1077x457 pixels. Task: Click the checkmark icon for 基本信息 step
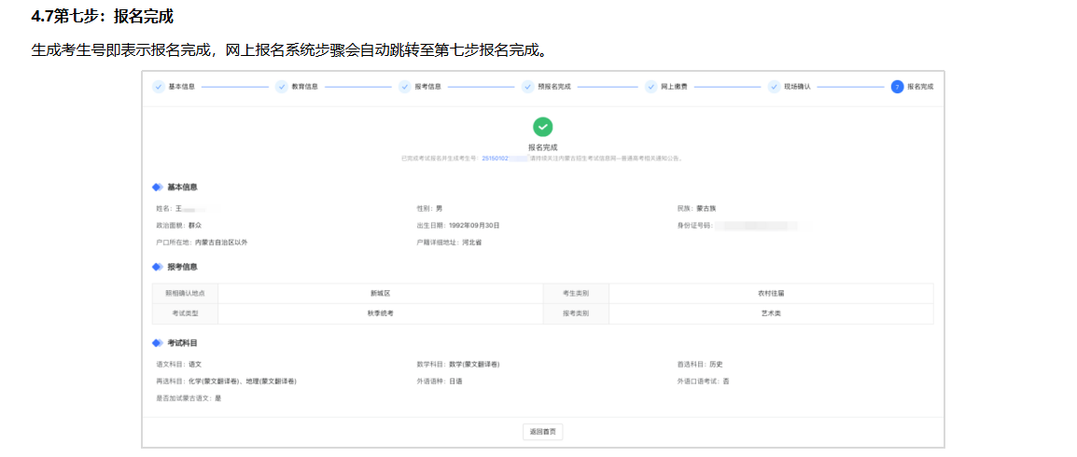(x=158, y=87)
